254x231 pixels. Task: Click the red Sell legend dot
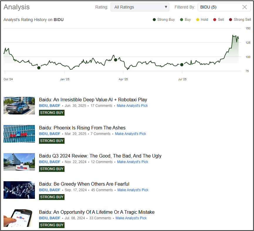click(x=215, y=20)
